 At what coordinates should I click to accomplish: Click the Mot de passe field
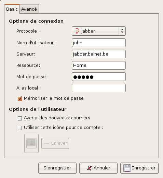click(99, 76)
